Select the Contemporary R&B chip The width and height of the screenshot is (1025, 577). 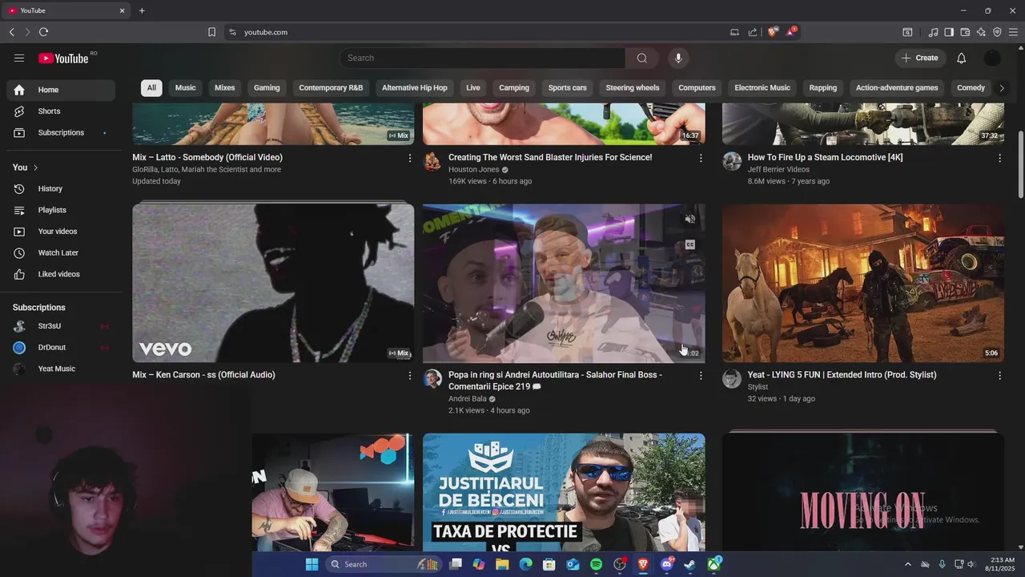[x=331, y=88]
